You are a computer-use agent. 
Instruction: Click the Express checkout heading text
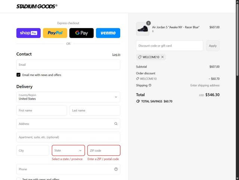click(68, 23)
